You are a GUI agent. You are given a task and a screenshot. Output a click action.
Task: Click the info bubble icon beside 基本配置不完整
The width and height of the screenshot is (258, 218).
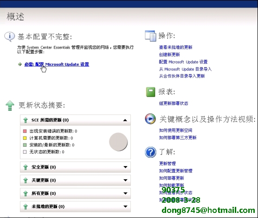coord(9,37)
